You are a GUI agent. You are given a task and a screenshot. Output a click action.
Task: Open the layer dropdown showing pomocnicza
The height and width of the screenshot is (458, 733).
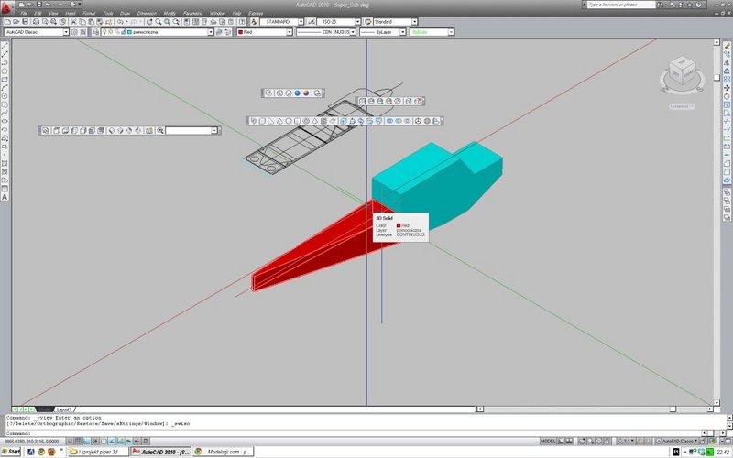211,32
